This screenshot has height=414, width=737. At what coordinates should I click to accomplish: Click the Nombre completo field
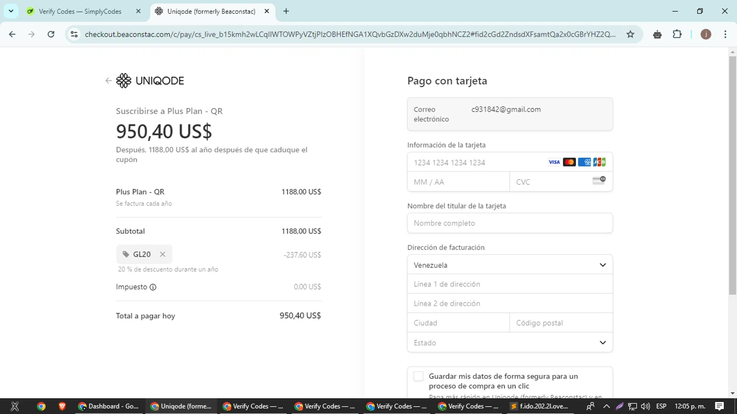[x=510, y=223]
